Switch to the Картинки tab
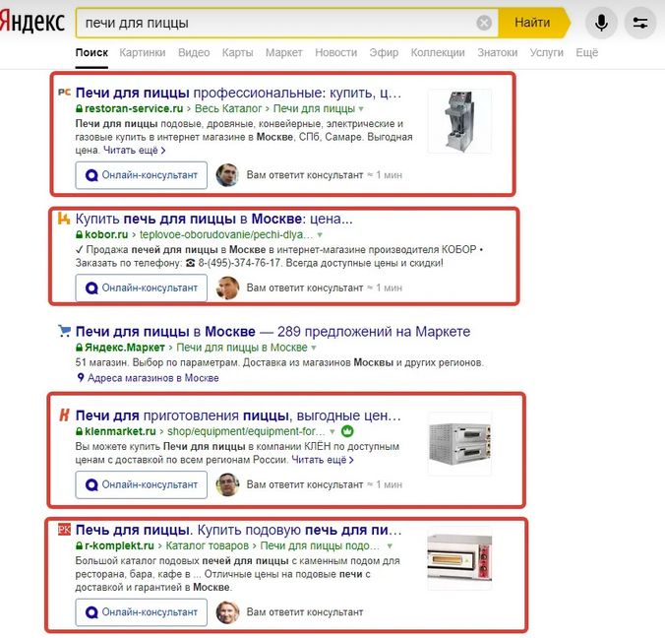The height and width of the screenshot is (638, 665). tap(142, 52)
